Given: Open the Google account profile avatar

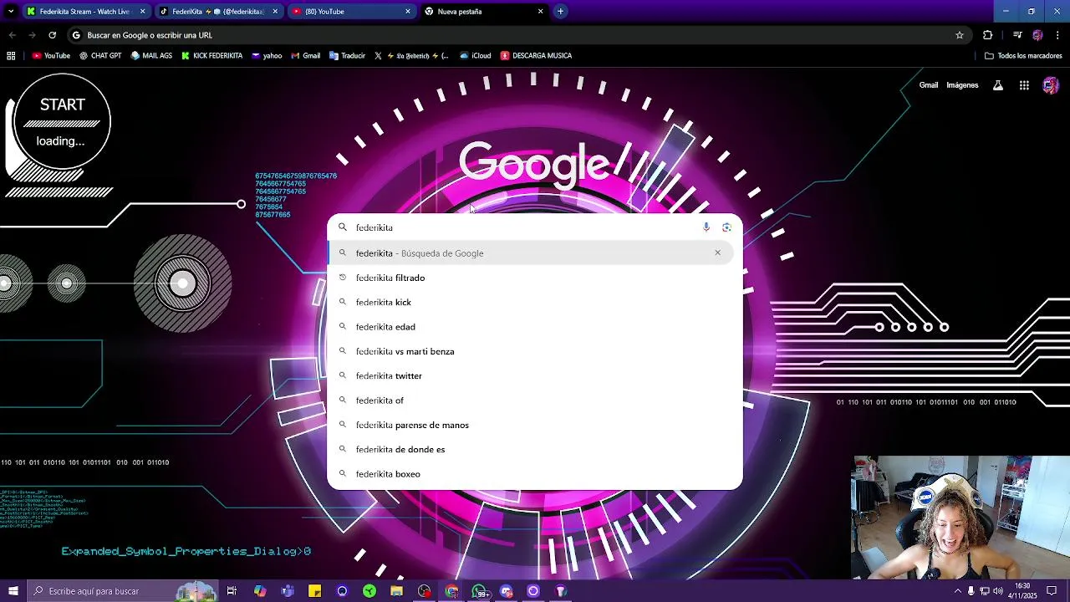Looking at the screenshot, I should (x=1051, y=85).
